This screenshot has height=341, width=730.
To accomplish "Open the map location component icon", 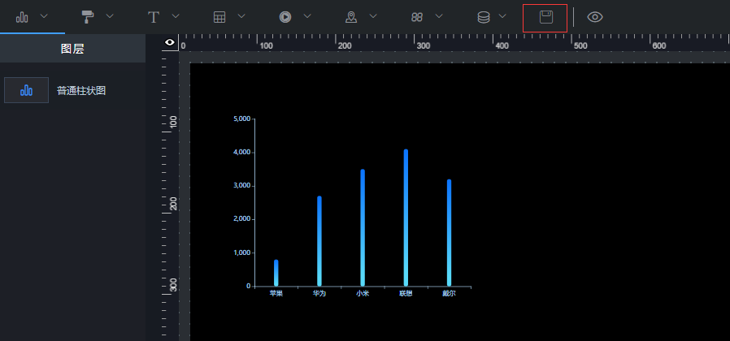I will point(351,17).
